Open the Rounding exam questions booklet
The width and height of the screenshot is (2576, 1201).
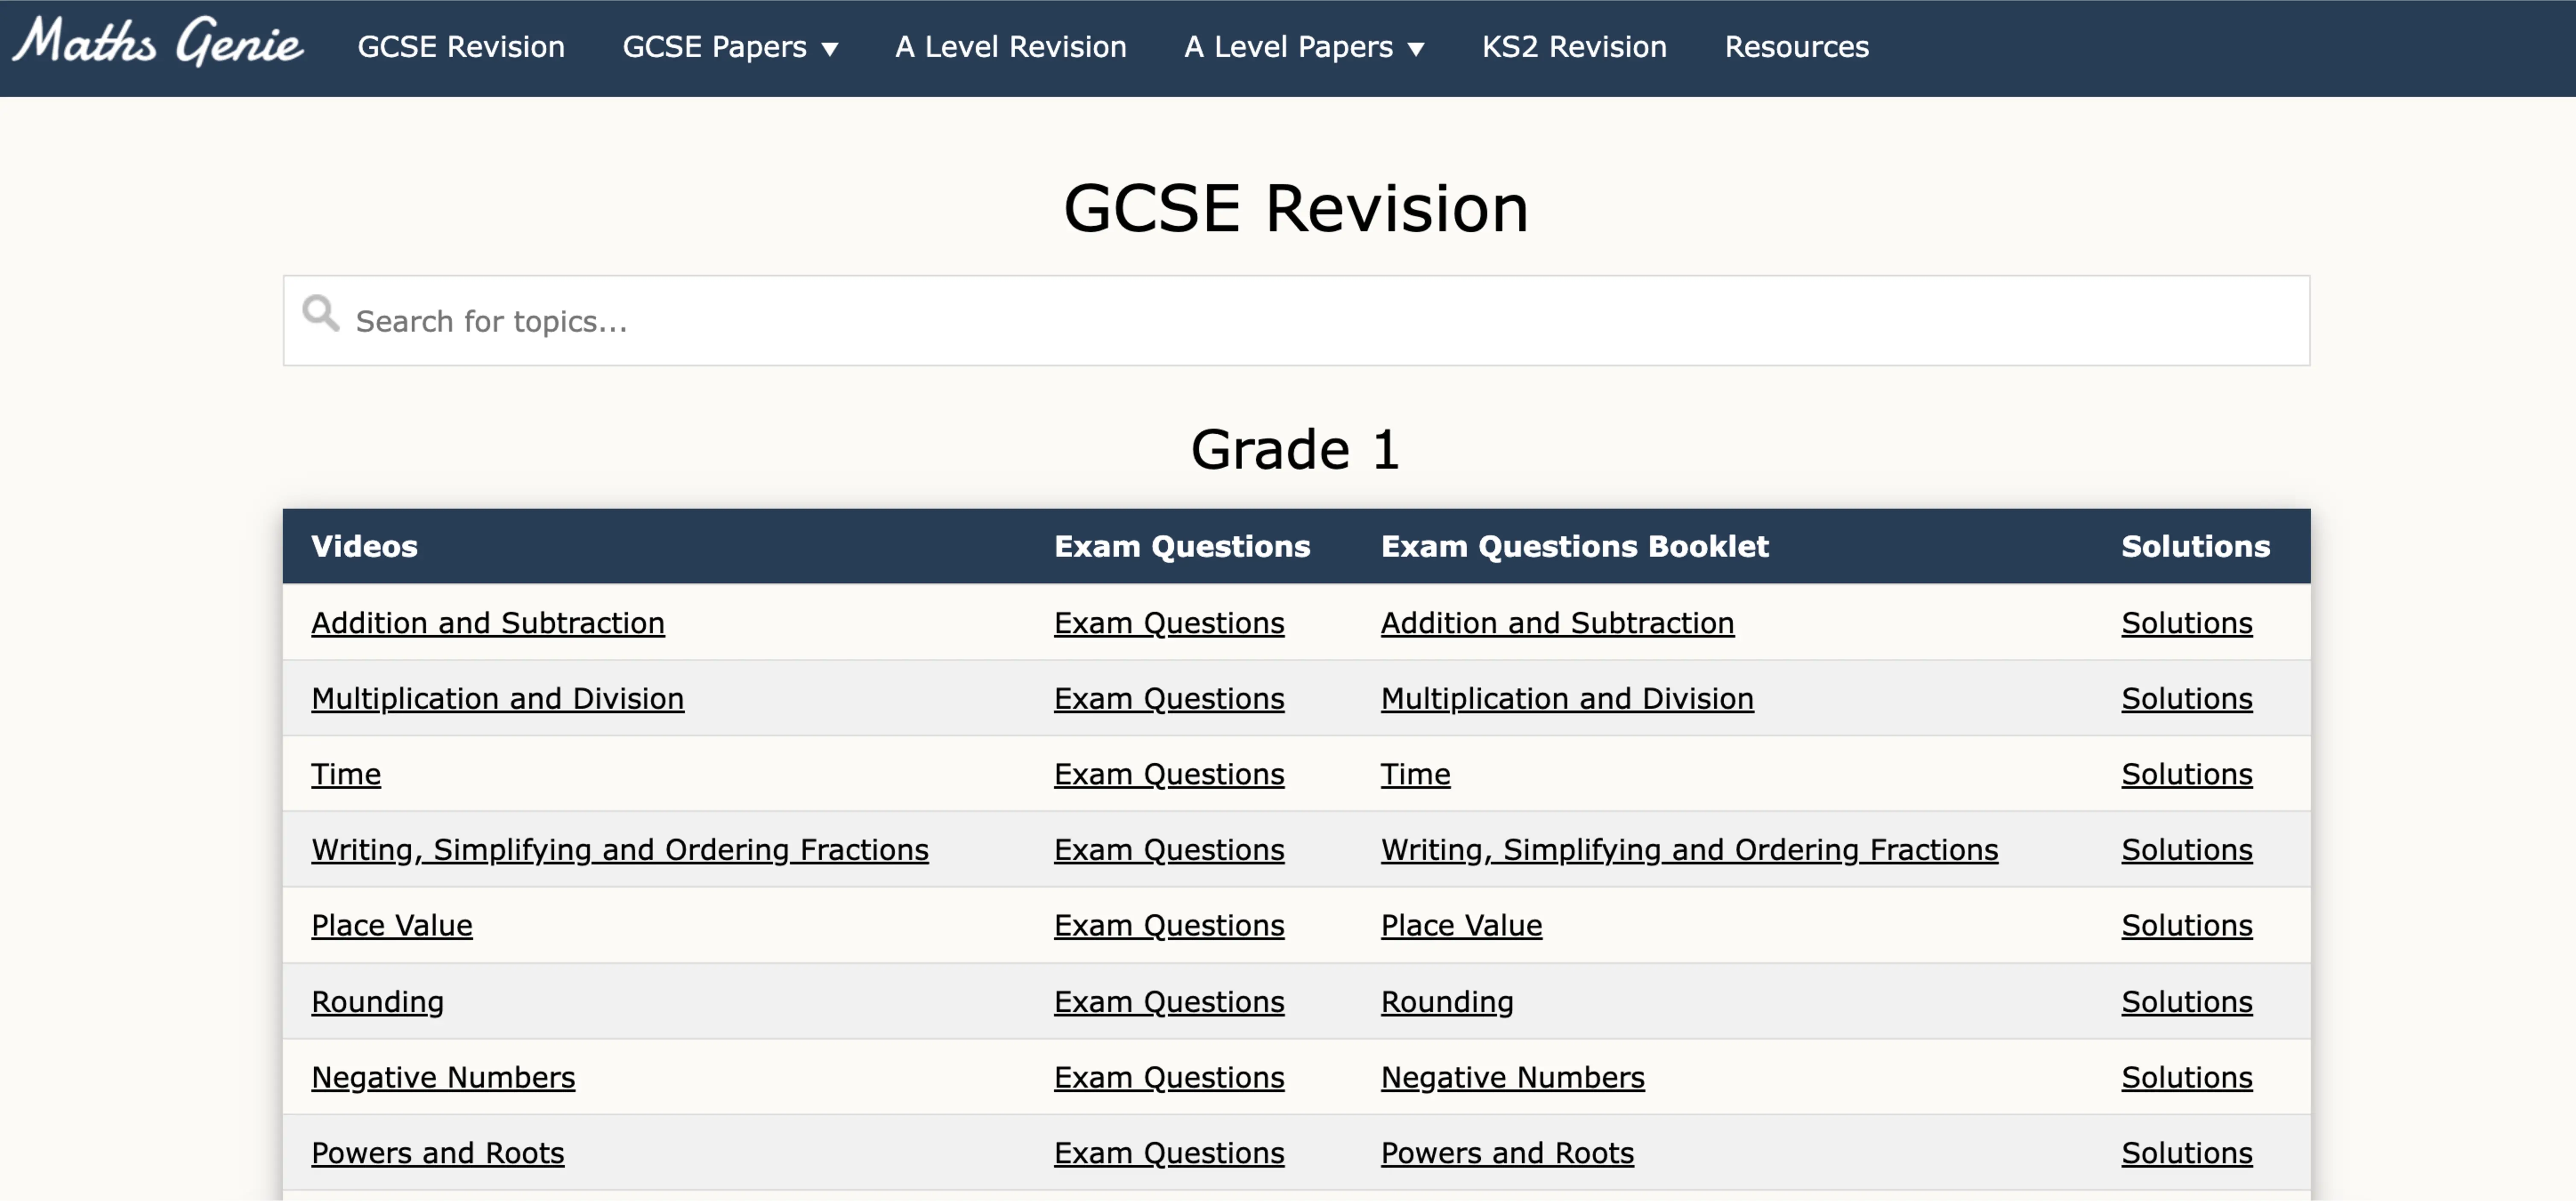(1447, 1001)
